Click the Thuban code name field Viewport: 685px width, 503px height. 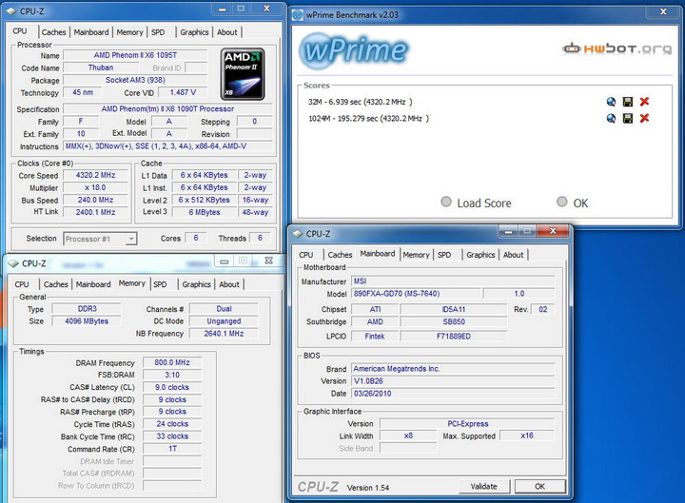(x=101, y=68)
